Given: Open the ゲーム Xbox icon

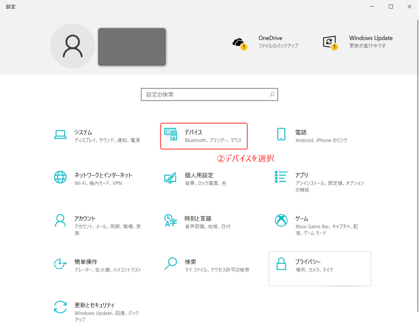Looking at the screenshot, I should pos(281,220).
